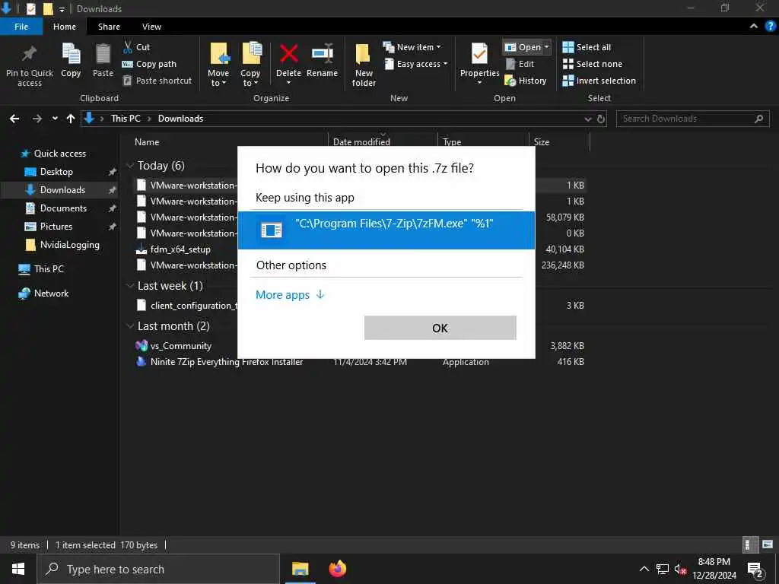Click Paste shortcut in ribbon
Screen dimensions: 779x584
(157, 81)
